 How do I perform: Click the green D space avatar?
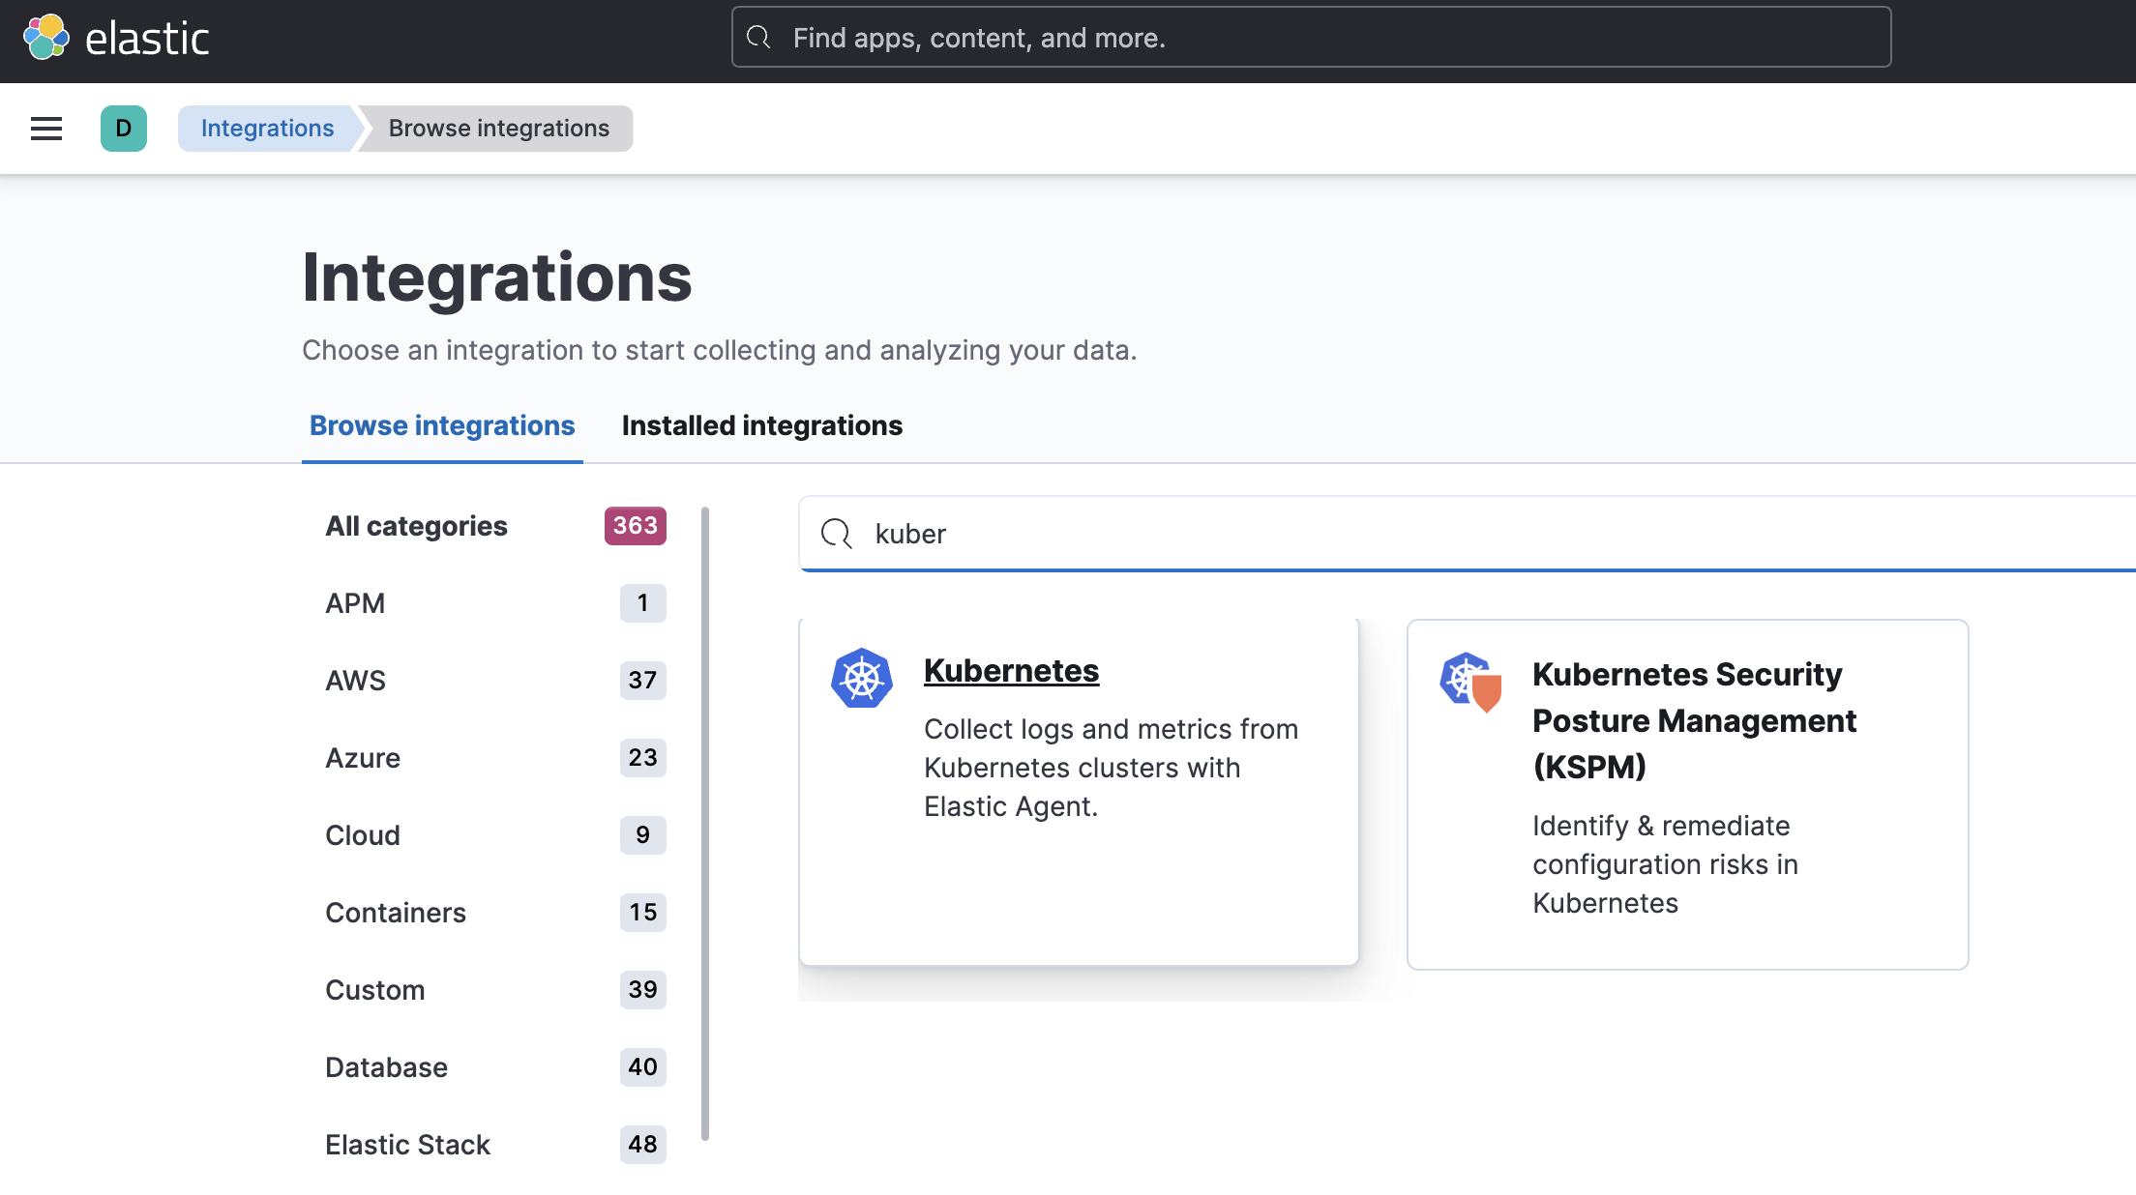pyautogui.click(x=123, y=129)
